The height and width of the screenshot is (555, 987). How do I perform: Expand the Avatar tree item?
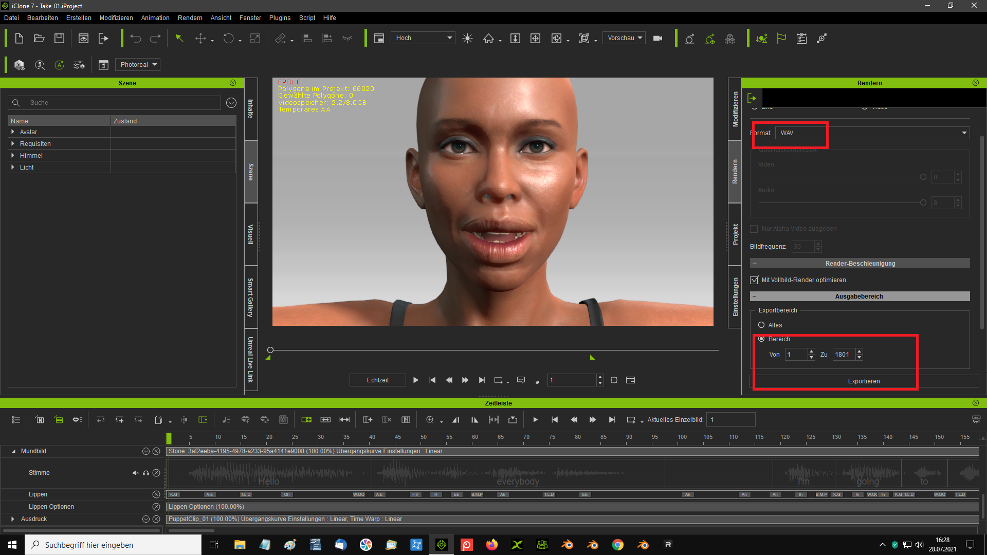[x=13, y=132]
